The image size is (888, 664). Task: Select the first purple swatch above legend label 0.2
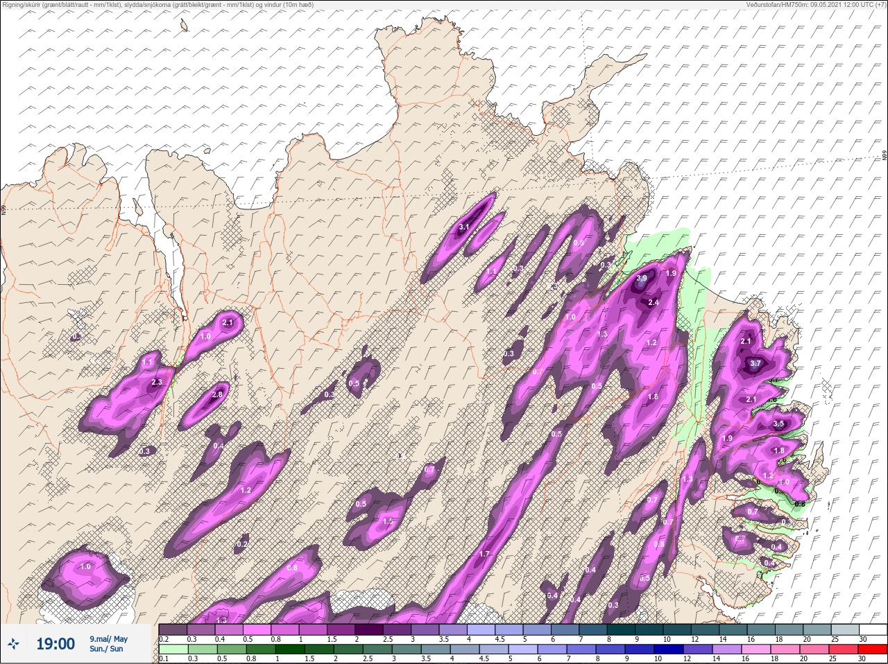click(x=173, y=629)
